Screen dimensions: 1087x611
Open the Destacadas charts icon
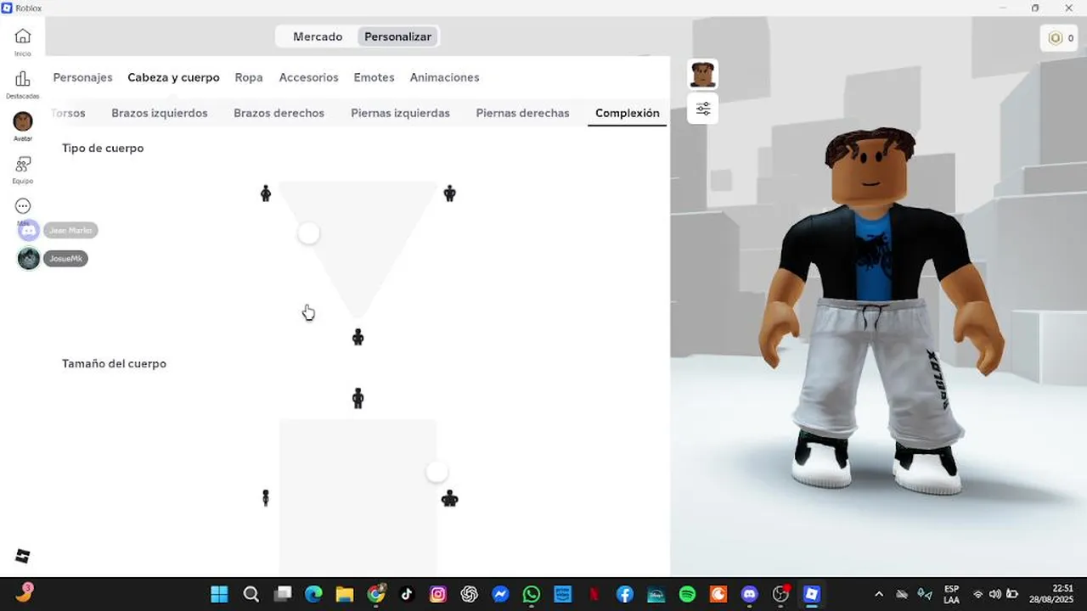[x=23, y=79]
